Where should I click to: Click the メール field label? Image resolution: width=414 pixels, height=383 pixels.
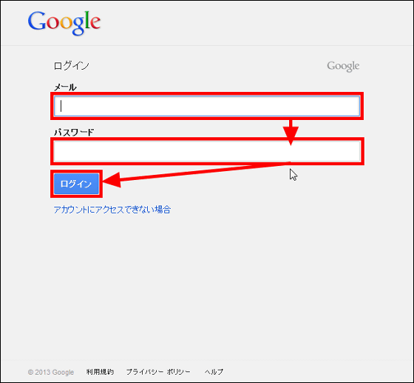point(65,87)
